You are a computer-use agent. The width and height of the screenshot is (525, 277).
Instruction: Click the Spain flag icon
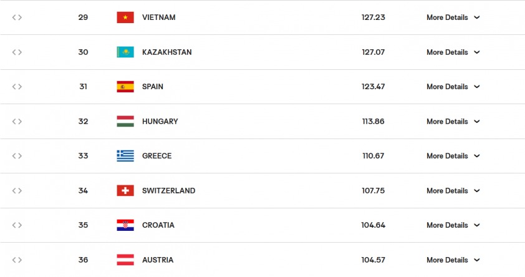tap(125, 87)
